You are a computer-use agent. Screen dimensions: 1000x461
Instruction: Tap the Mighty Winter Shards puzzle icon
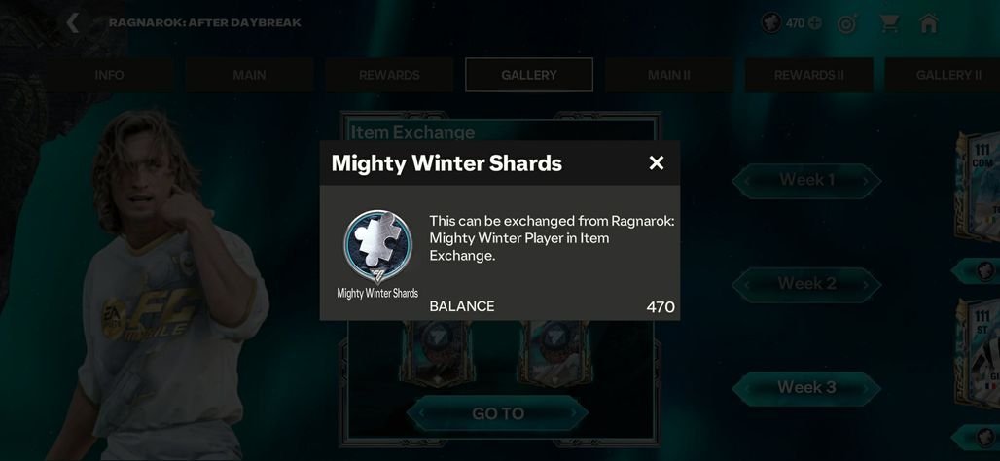coord(377,247)
